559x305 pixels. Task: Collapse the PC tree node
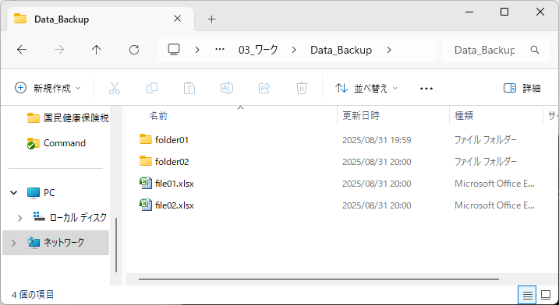(13, 193)
